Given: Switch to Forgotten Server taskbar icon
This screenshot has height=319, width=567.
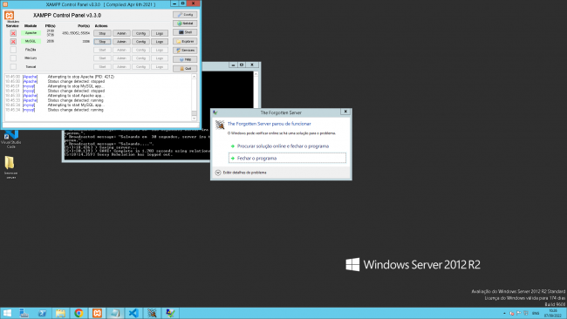Looking at the screenshot, I should (152, 313).
